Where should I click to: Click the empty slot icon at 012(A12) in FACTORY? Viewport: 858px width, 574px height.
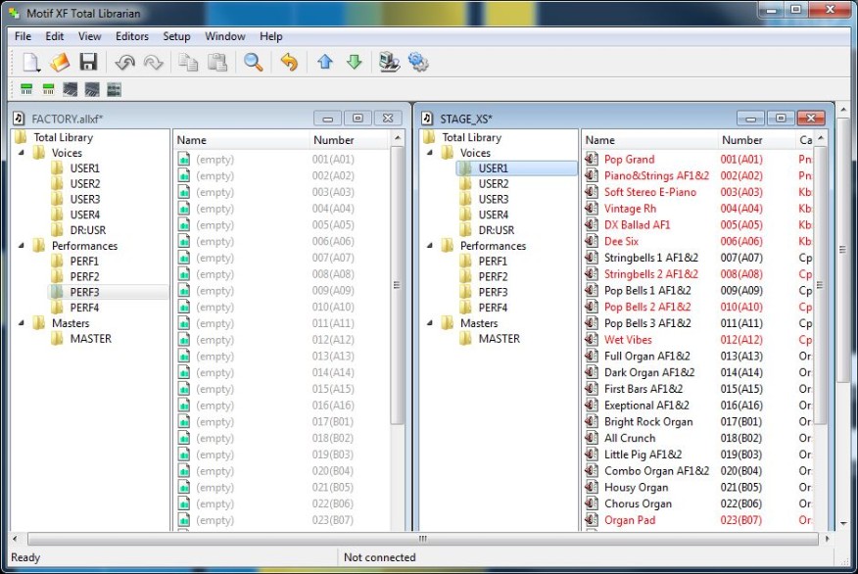pos(184,340)
